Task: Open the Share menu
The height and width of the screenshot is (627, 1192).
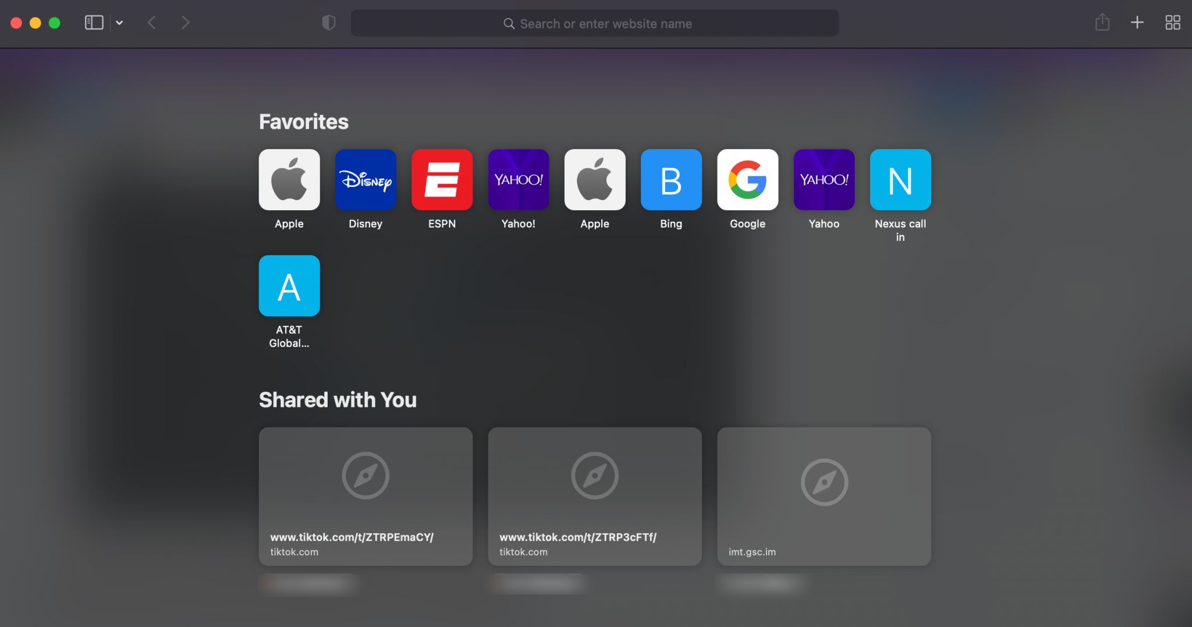Action: (1102, 22)
